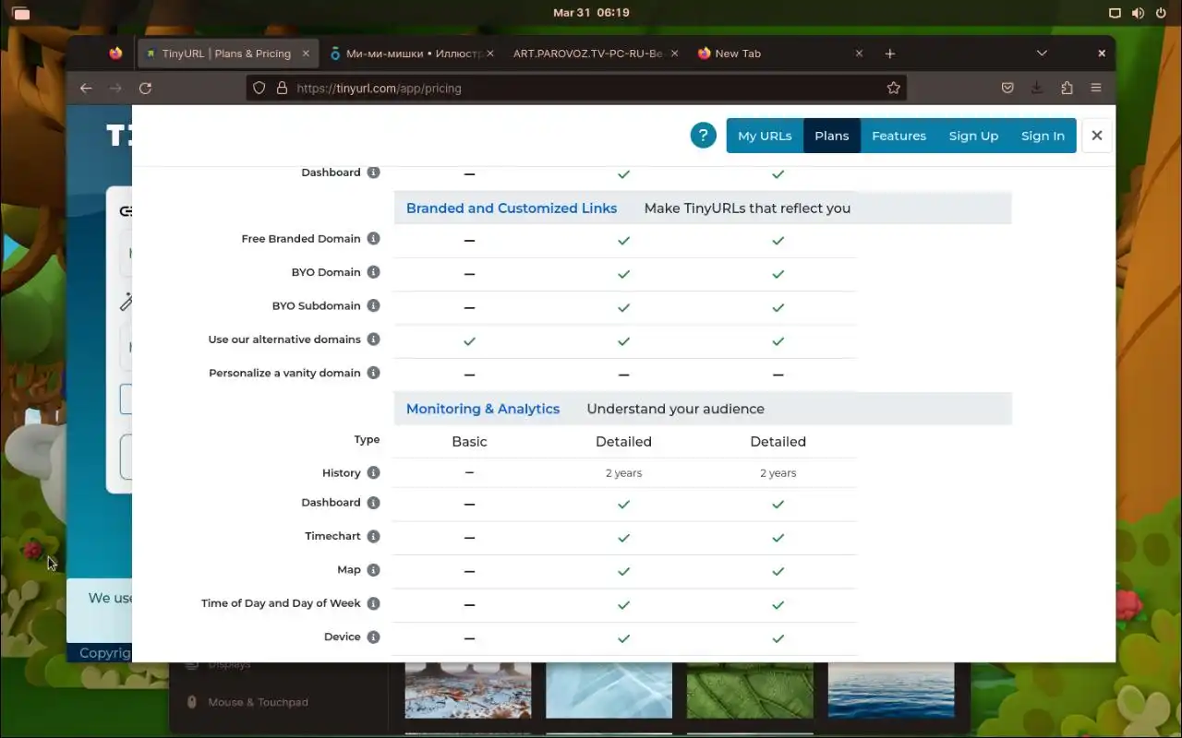
Task: Open the system volume icon in top bar
Action: click(1138, 13)
